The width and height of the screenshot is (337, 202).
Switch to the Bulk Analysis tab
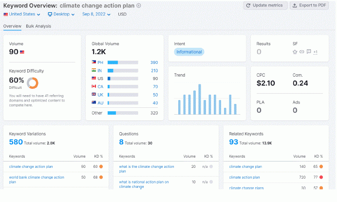pos(38,26)
